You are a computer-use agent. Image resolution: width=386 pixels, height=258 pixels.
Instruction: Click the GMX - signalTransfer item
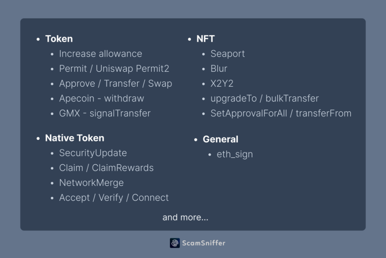pos(105,113)
